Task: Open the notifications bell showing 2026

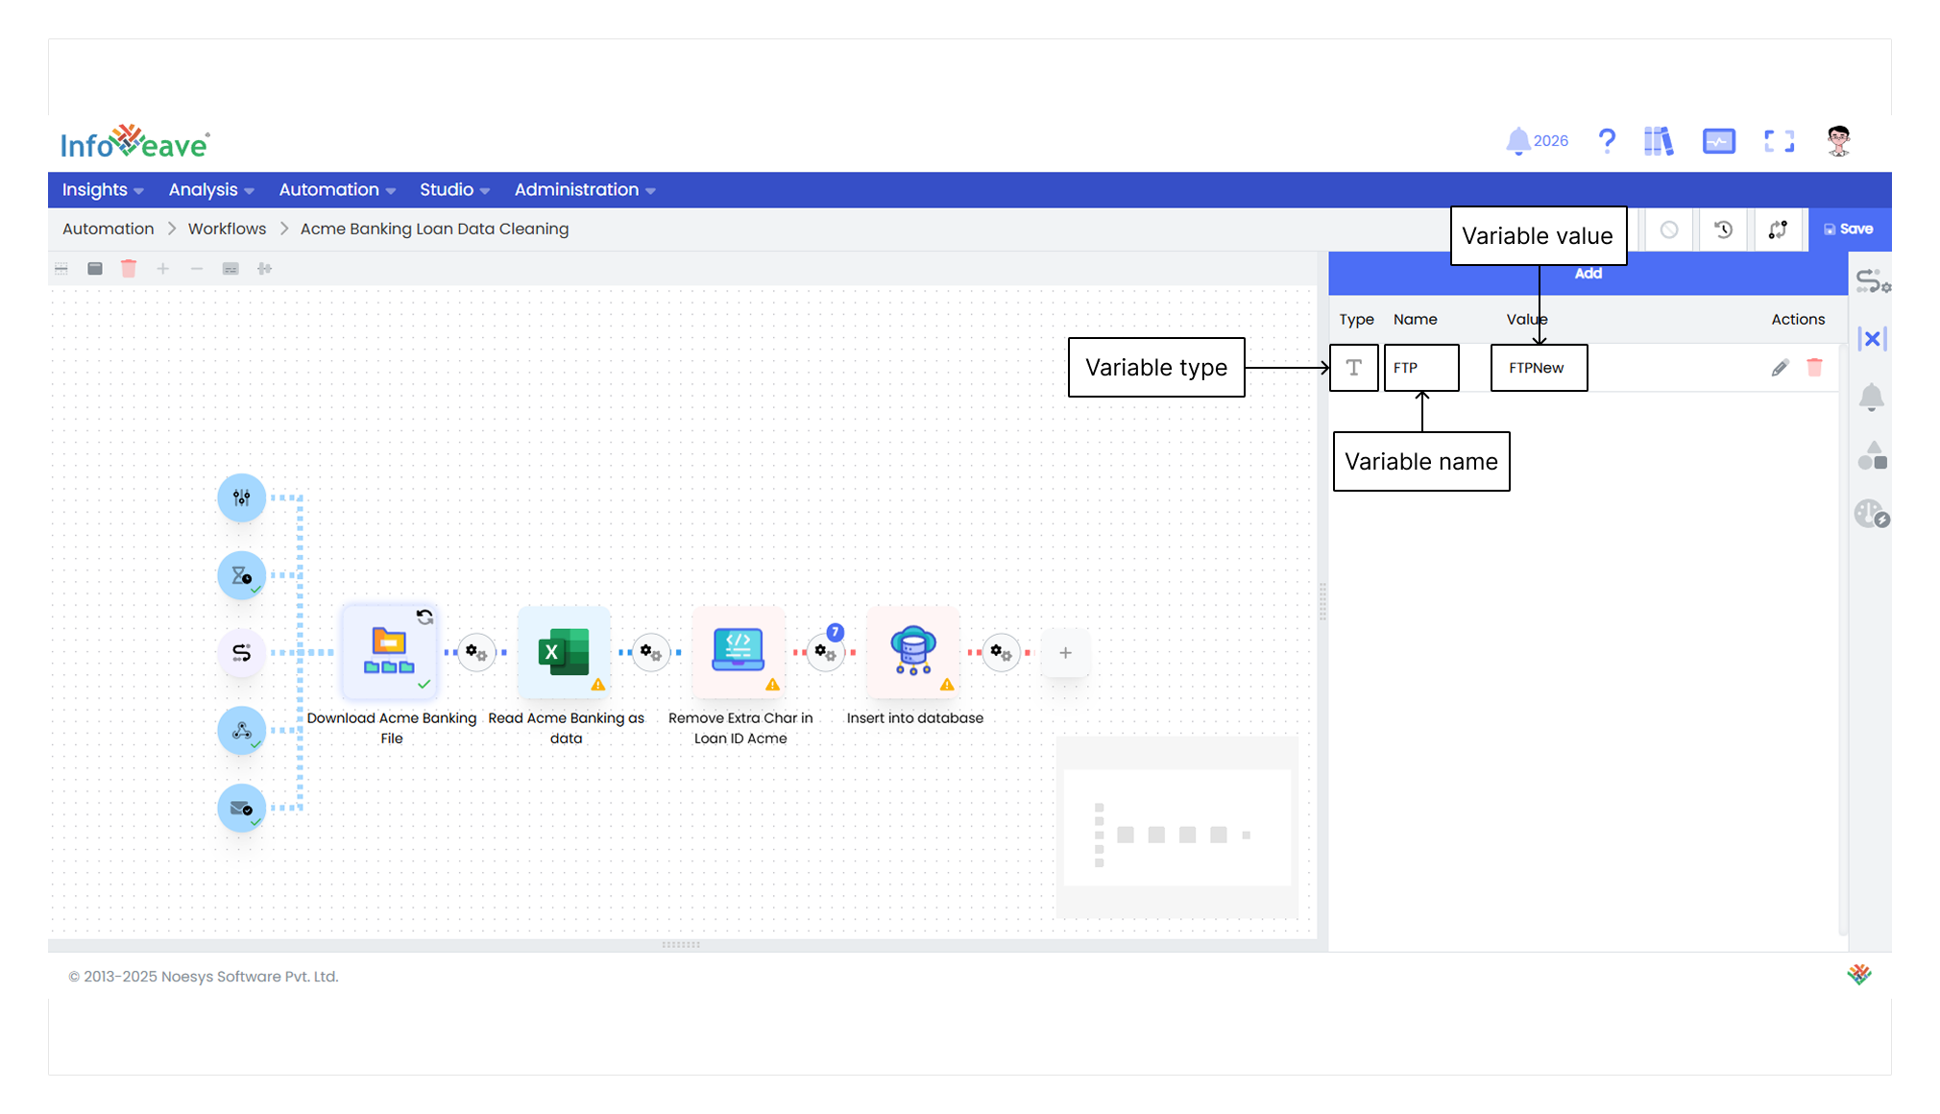Action: [x=1537, y=141]
